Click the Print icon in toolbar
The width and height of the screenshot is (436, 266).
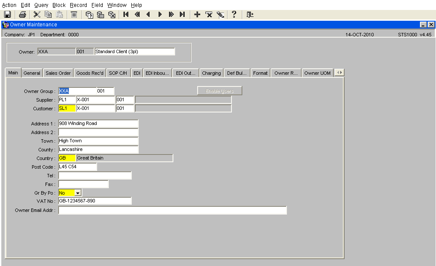click(x=23, y=14)
